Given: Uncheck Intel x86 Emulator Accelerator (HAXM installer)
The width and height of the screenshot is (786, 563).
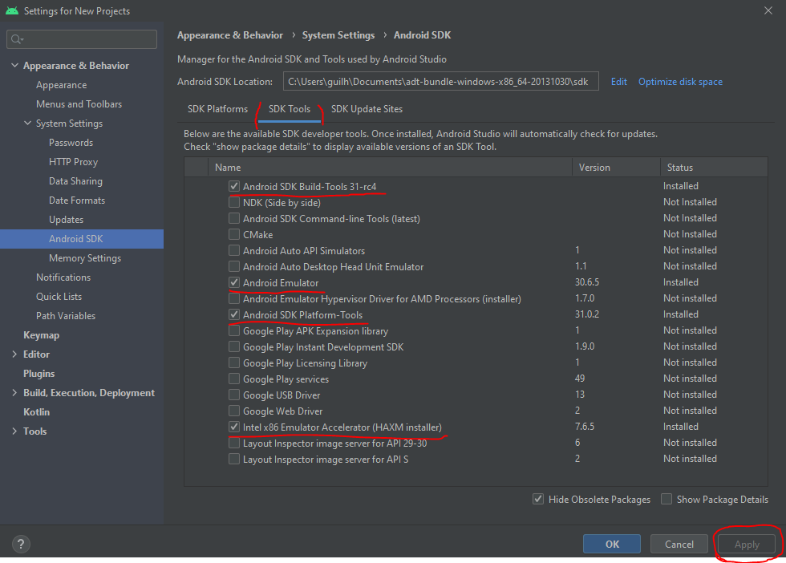Looking at the screenshot, I should click(x=234, y=427).
